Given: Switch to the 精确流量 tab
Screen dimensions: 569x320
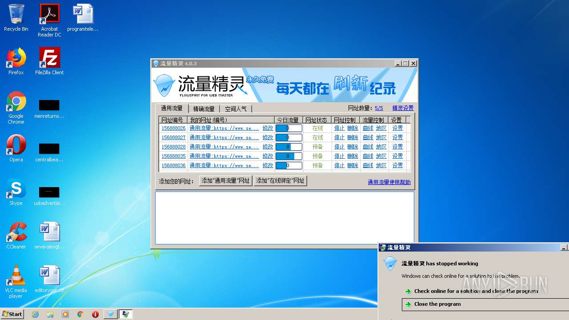Looking at the screenshot, I should point(204,109).
